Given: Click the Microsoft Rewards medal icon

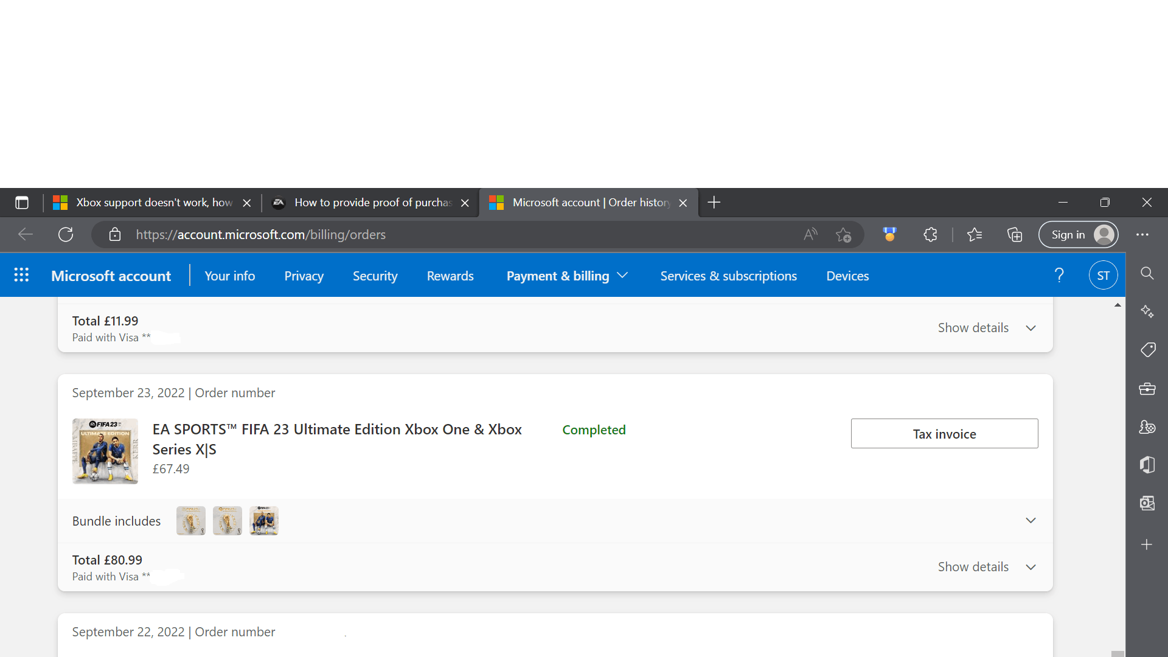Looking at the screenshot, I should [x=889, y=234].
